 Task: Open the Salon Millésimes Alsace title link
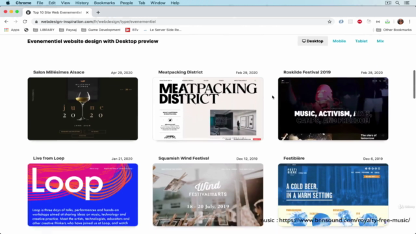(x=58, y=72)
